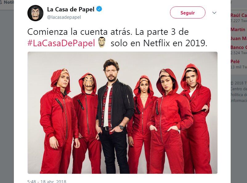Click the La Casa de Papel profile avatar
Image resolution: width=247 pixels, height=183 pixels.
tap(35, 13)
